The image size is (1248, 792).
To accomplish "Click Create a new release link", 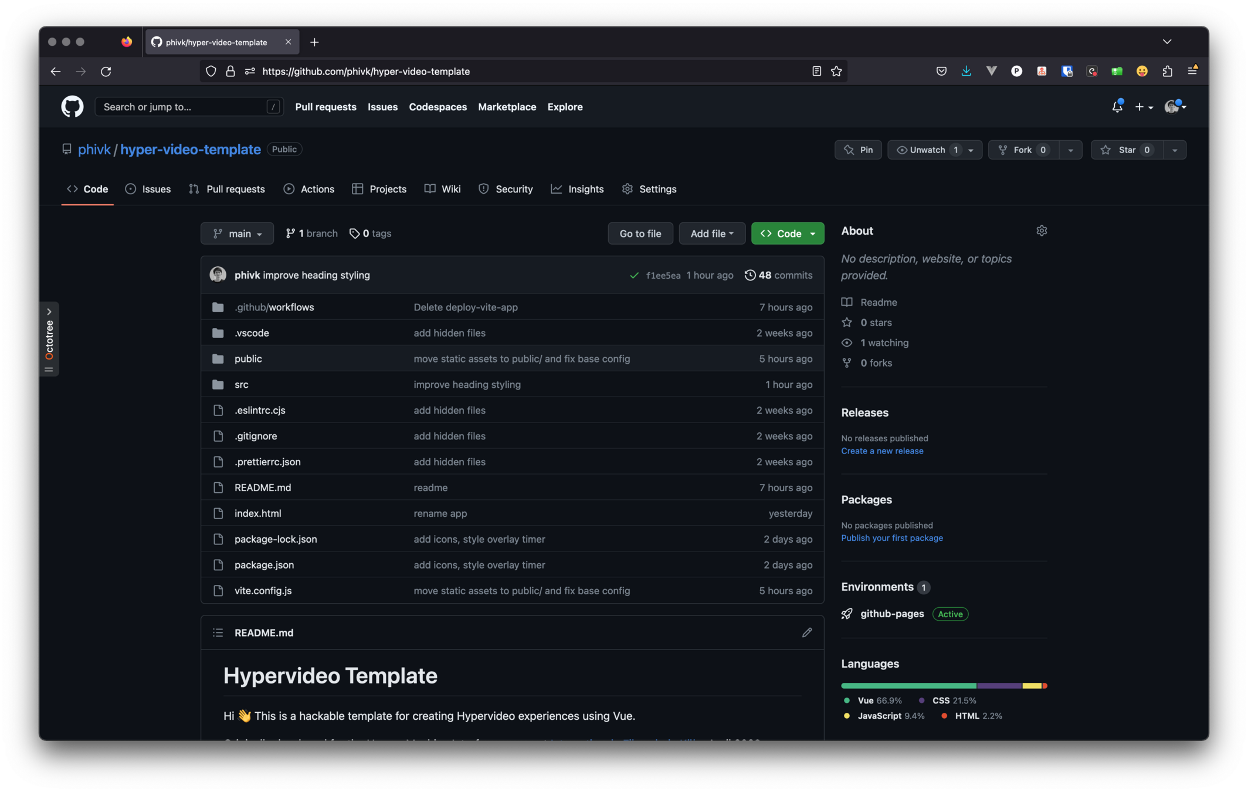I will click(882, 451).
